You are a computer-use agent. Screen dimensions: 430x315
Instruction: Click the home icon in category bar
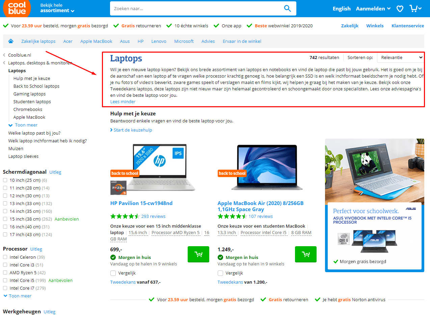pyautogui.click(x=11, y=41)
